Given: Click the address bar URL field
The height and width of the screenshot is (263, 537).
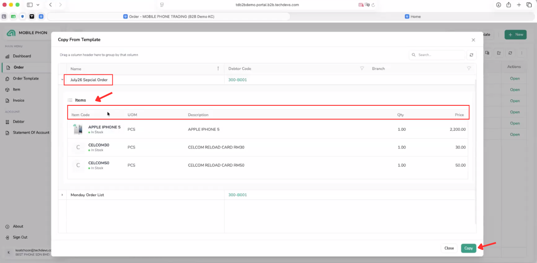Looking at the screenshot, I should [267, 5].
